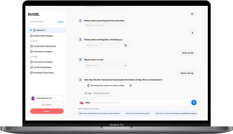Open 'The Slim Simple Maple Gaming' under Yesterday

(x=45, y=46)
